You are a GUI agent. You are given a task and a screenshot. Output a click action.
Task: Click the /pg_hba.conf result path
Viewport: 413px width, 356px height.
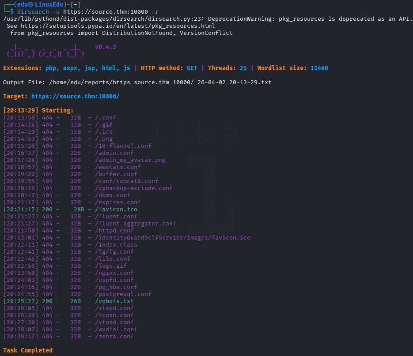coord(116,287)
